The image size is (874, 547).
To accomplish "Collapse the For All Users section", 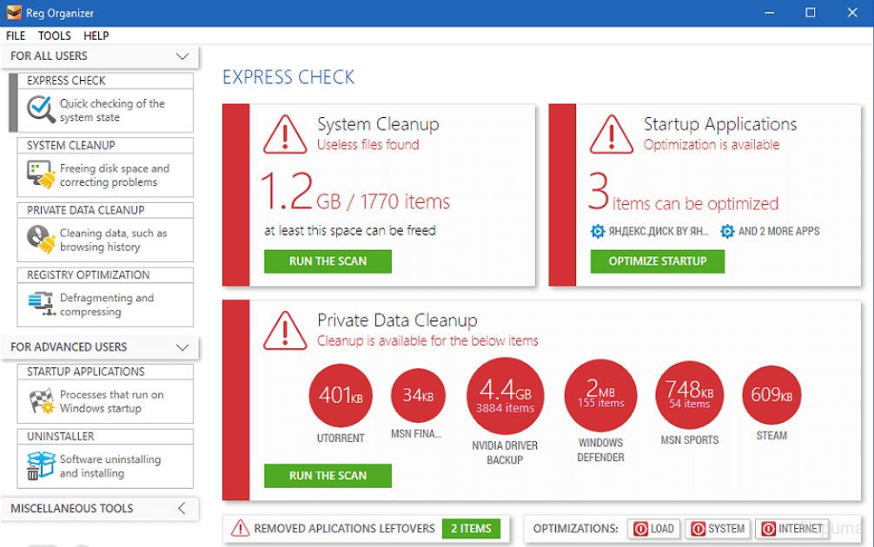I will click(x=182, y=56).
